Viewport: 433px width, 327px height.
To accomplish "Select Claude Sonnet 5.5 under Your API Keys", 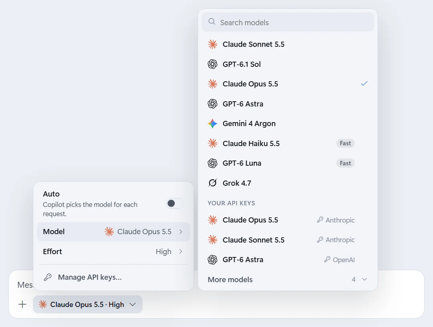I will (288, 240).
